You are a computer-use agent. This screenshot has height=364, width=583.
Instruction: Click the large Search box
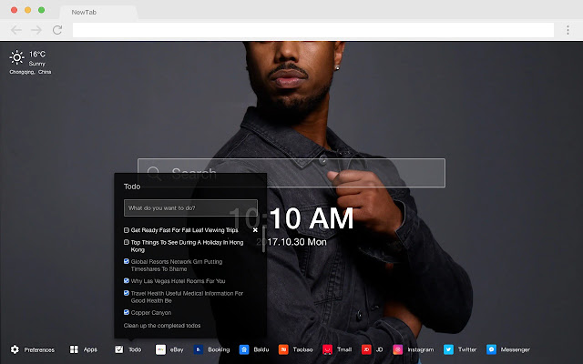[291, 173]
